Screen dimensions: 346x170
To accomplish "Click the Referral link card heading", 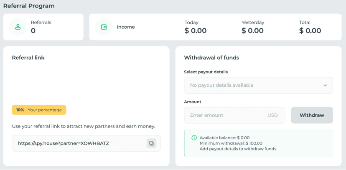I will click(x=28, y=58).
